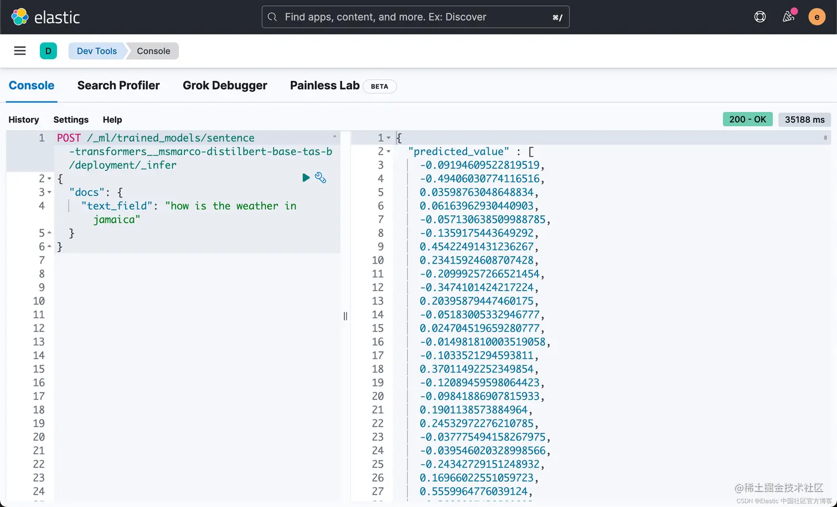
Task: Collapse the "docs" object at line 3
Action: (49, 193)
